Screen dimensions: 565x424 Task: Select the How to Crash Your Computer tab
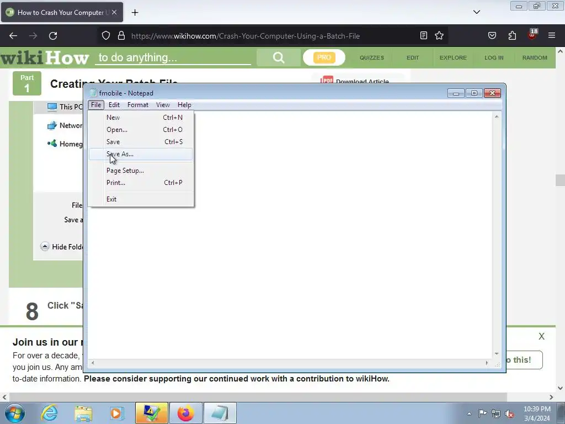tap(62, 12)
